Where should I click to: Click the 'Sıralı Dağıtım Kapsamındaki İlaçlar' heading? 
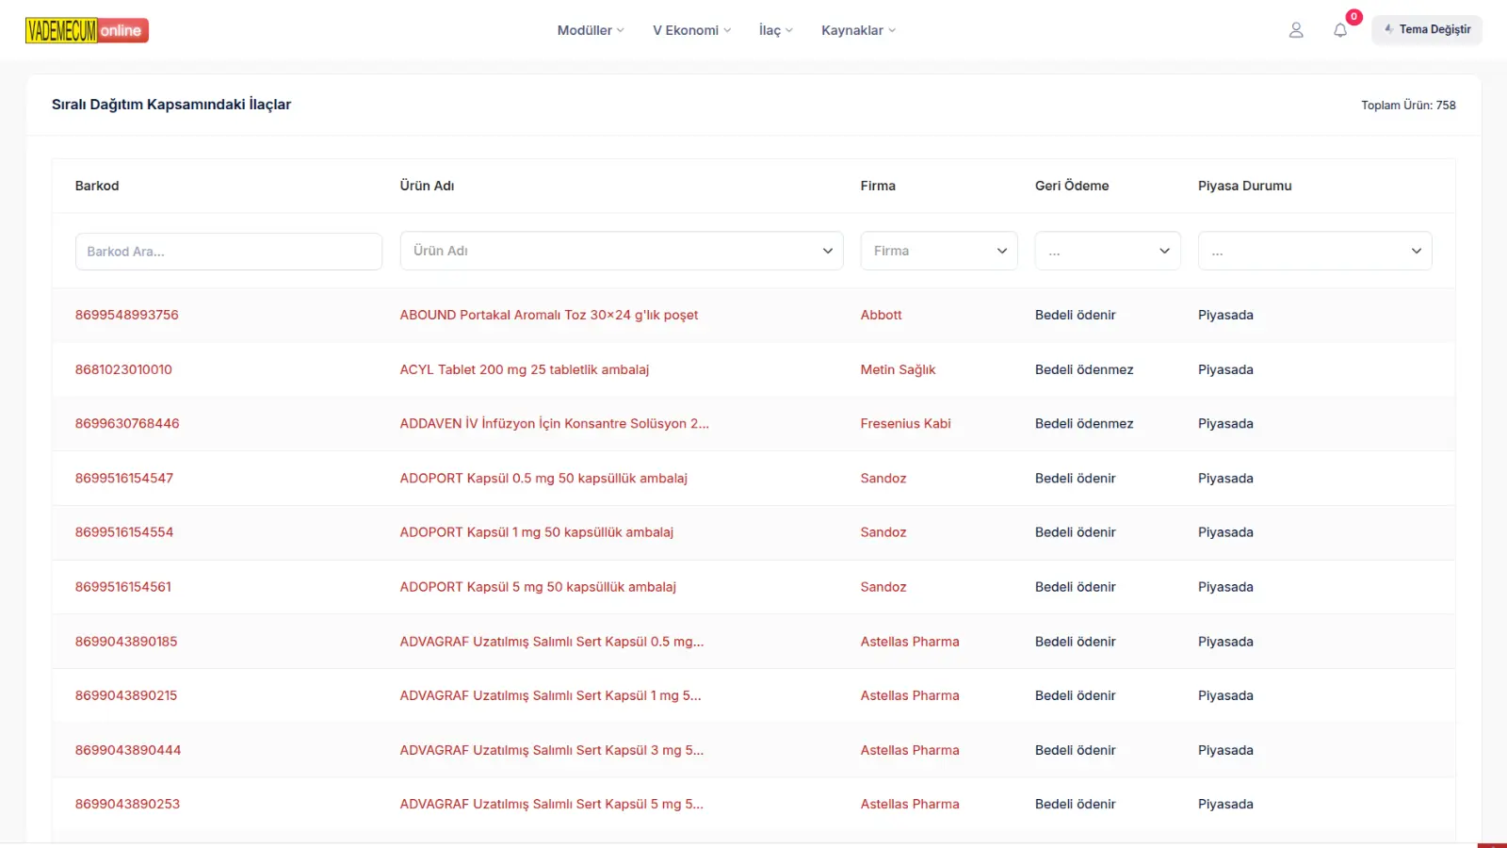pos(171,104)
